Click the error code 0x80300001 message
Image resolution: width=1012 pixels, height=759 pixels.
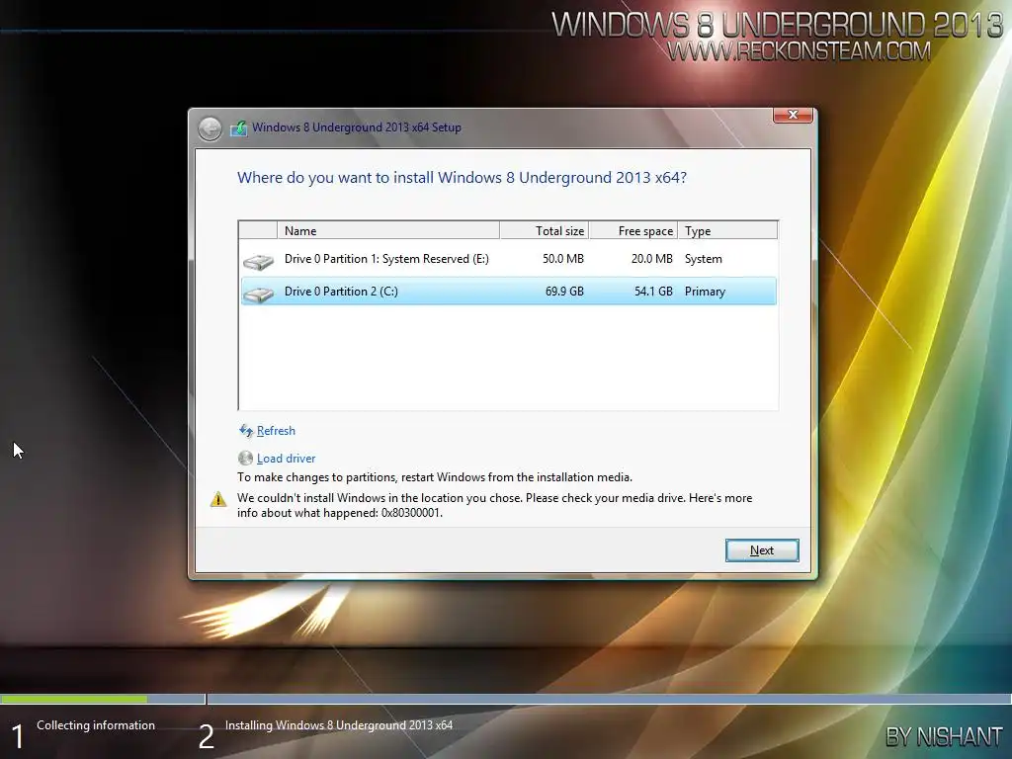tap(494, 505)
